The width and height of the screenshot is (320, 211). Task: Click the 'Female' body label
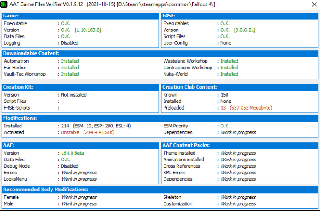click(11, 197)
